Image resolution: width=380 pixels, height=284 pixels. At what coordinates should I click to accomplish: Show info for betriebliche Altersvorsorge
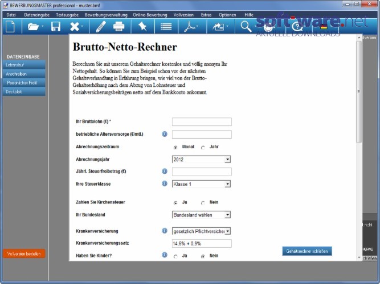pos(165,134)
